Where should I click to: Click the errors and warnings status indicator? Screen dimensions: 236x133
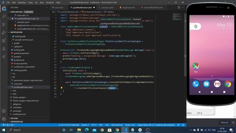point(8,125)
